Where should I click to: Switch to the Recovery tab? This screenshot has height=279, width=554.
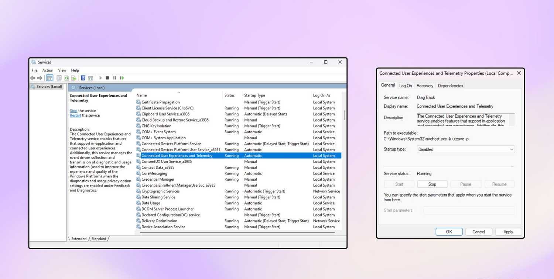tap(425, 85)
